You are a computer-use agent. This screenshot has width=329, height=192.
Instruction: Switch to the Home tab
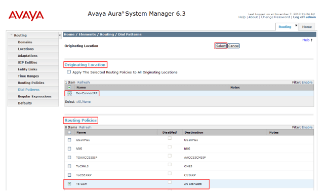click(307, 27)
